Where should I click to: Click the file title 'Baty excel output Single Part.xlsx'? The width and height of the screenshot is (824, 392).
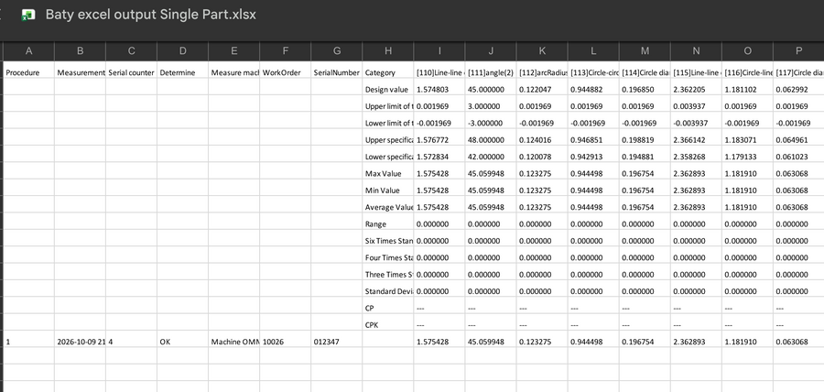(151, 14)
